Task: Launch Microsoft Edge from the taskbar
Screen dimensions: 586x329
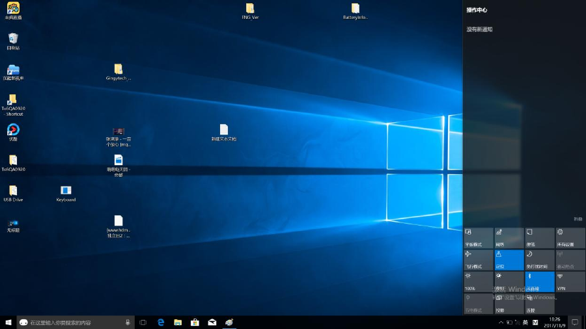Action: coord(160,322)
